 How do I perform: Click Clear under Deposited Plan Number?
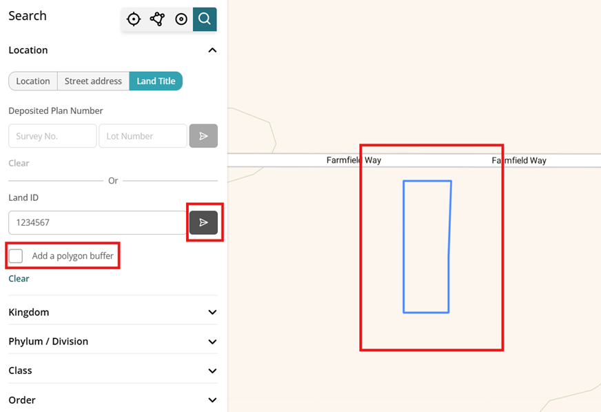[x=19, y=164]
